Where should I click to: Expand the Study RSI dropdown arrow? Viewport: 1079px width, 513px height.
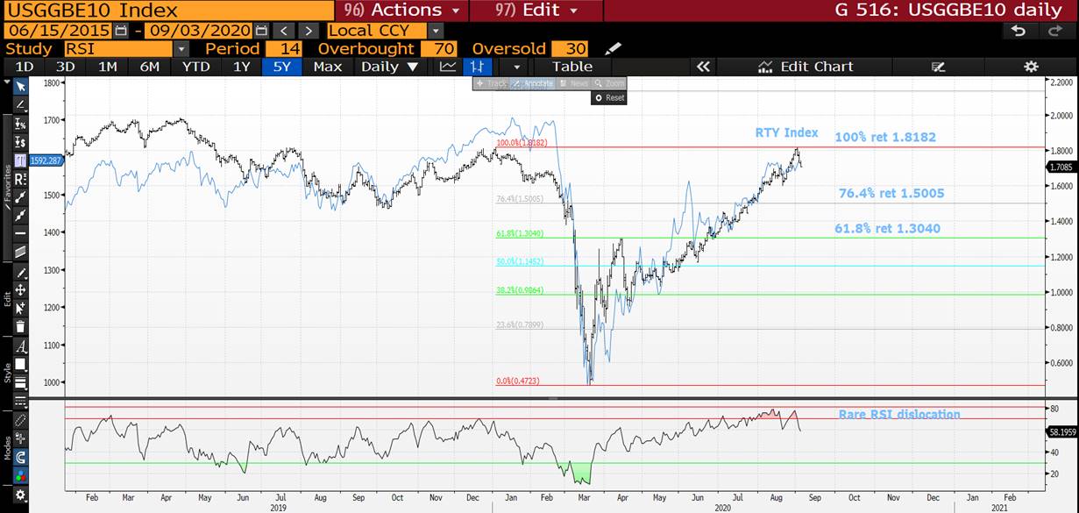181,49
